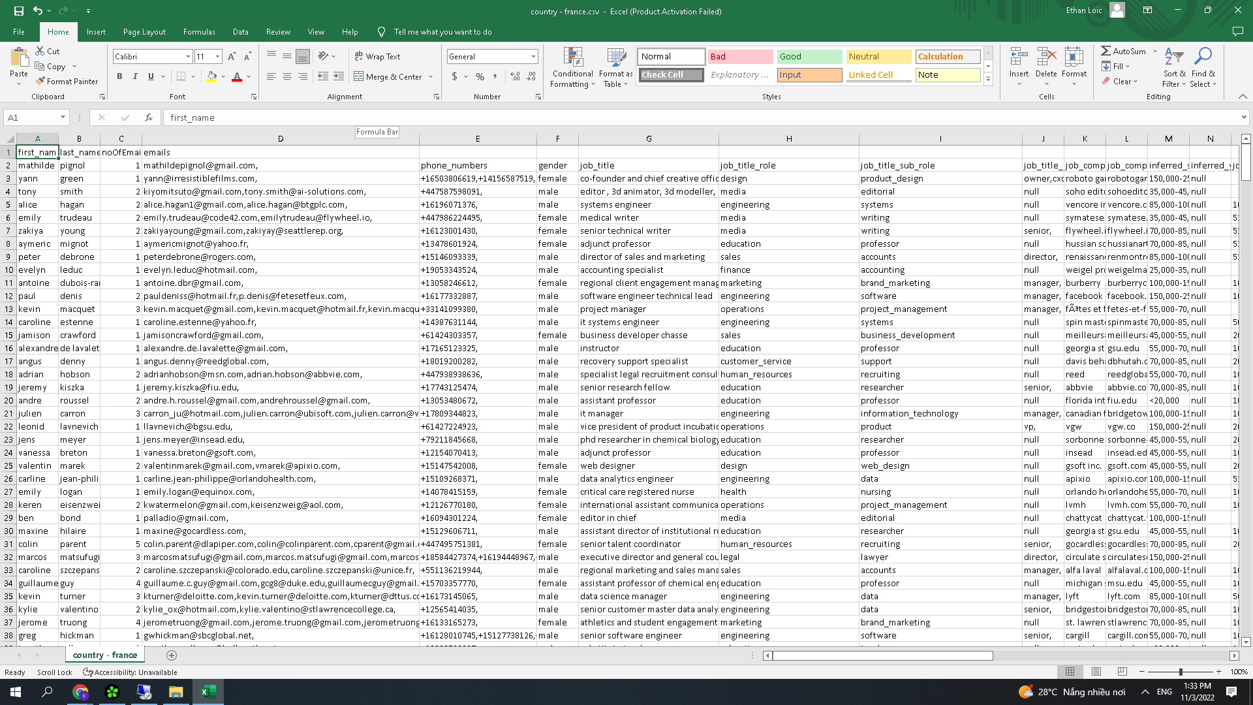Screen dimensions: 1253x705
Task: Click the Borders icon
Action: tap(181, 76)
